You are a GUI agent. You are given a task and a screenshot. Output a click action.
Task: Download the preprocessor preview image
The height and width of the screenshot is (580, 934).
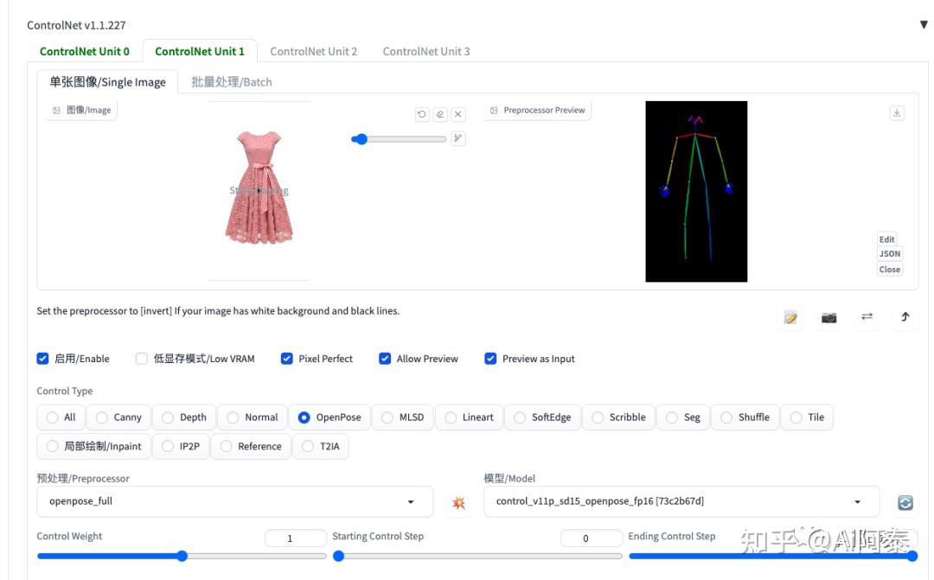pos(897,113)
